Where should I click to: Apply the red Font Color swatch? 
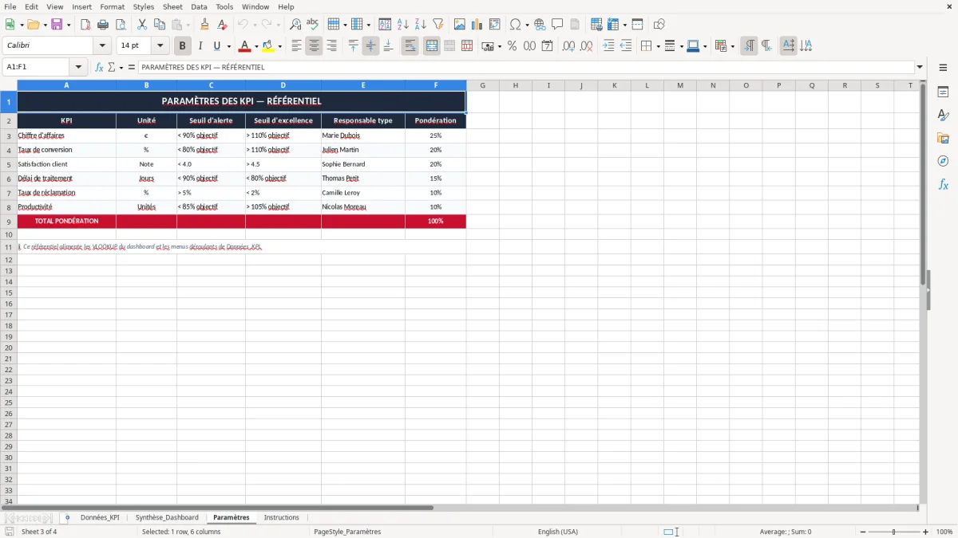(x=245, y=46)
